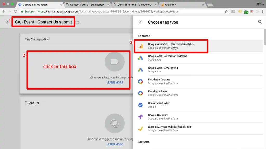Open the Chrome three-dot menu

(262, 11)
